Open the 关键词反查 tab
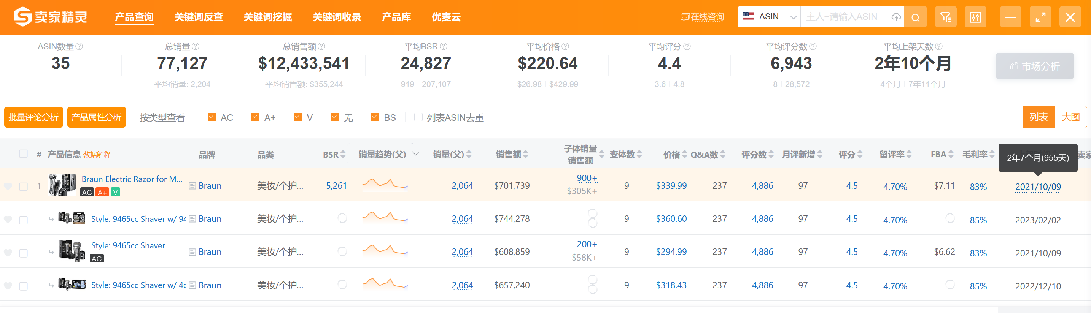The image size is (1091, 313). 199,17
